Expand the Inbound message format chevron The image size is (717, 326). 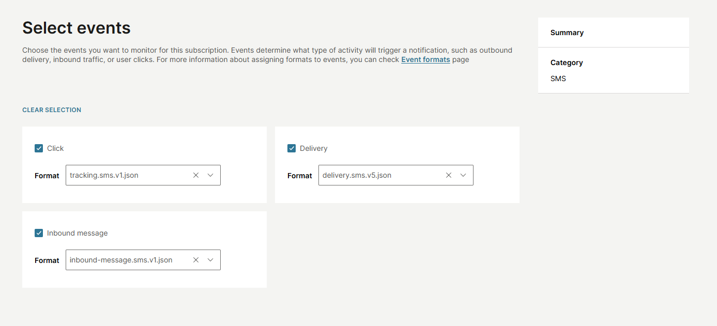[210, 260]
